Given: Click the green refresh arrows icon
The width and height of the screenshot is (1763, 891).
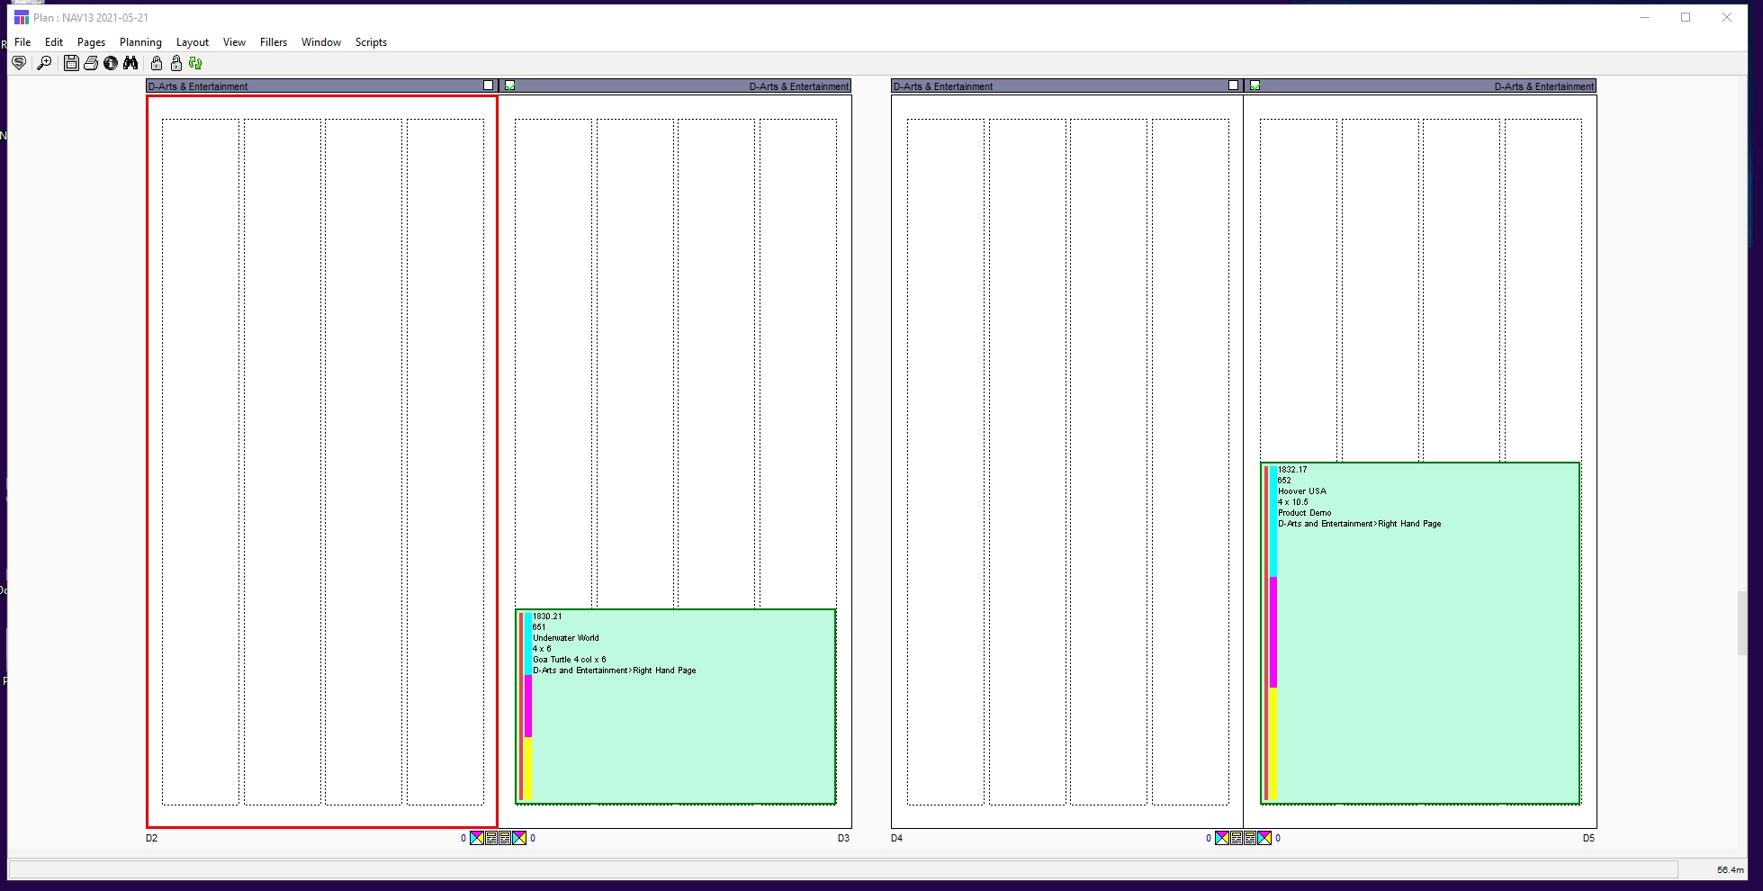Looking at the screenshot, I should coord(195,63).
